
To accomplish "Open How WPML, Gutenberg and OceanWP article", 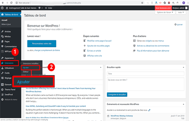I will (x=56, y=106).
